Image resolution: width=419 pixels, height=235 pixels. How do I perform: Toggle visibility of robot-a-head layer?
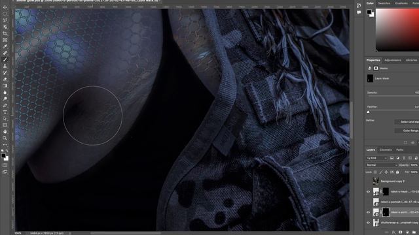pos(368,191)
